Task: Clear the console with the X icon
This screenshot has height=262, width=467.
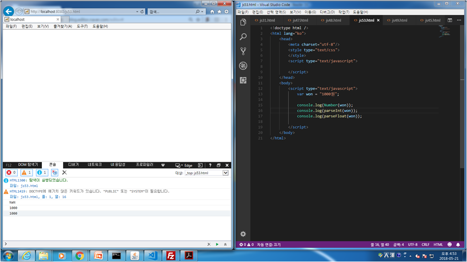Action: point(64,173)
